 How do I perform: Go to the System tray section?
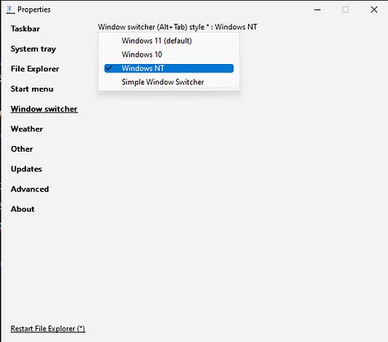pyautogui.click(x=34, y=49)
